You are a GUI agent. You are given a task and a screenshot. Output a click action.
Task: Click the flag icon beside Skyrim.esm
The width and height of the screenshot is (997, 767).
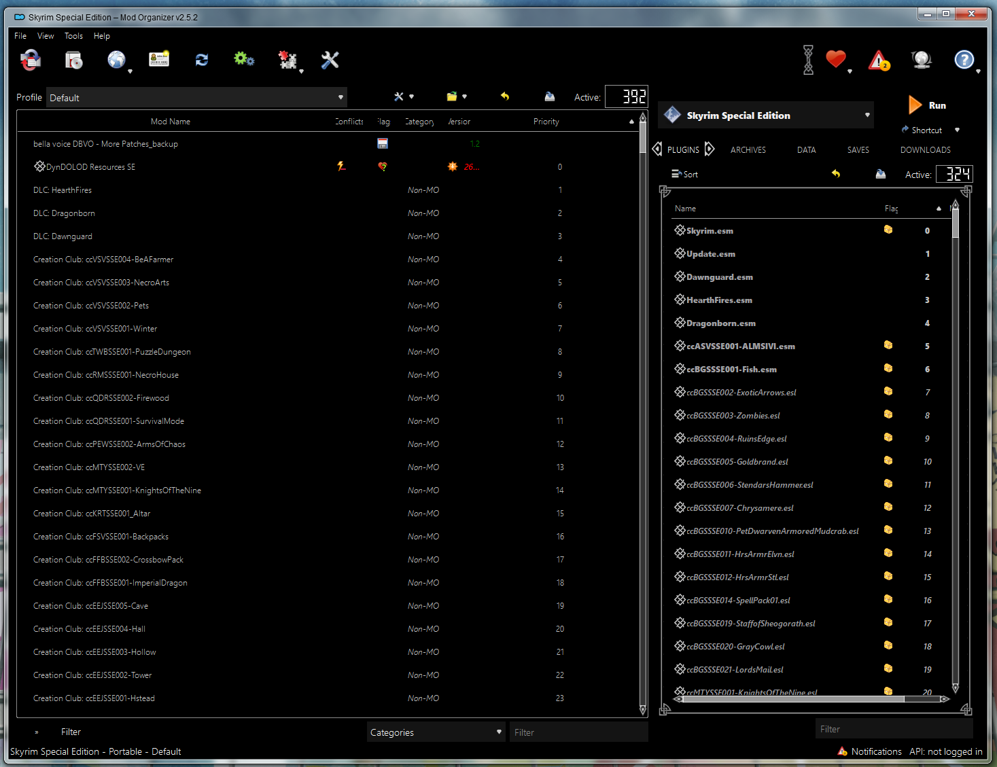coord(888,230)
